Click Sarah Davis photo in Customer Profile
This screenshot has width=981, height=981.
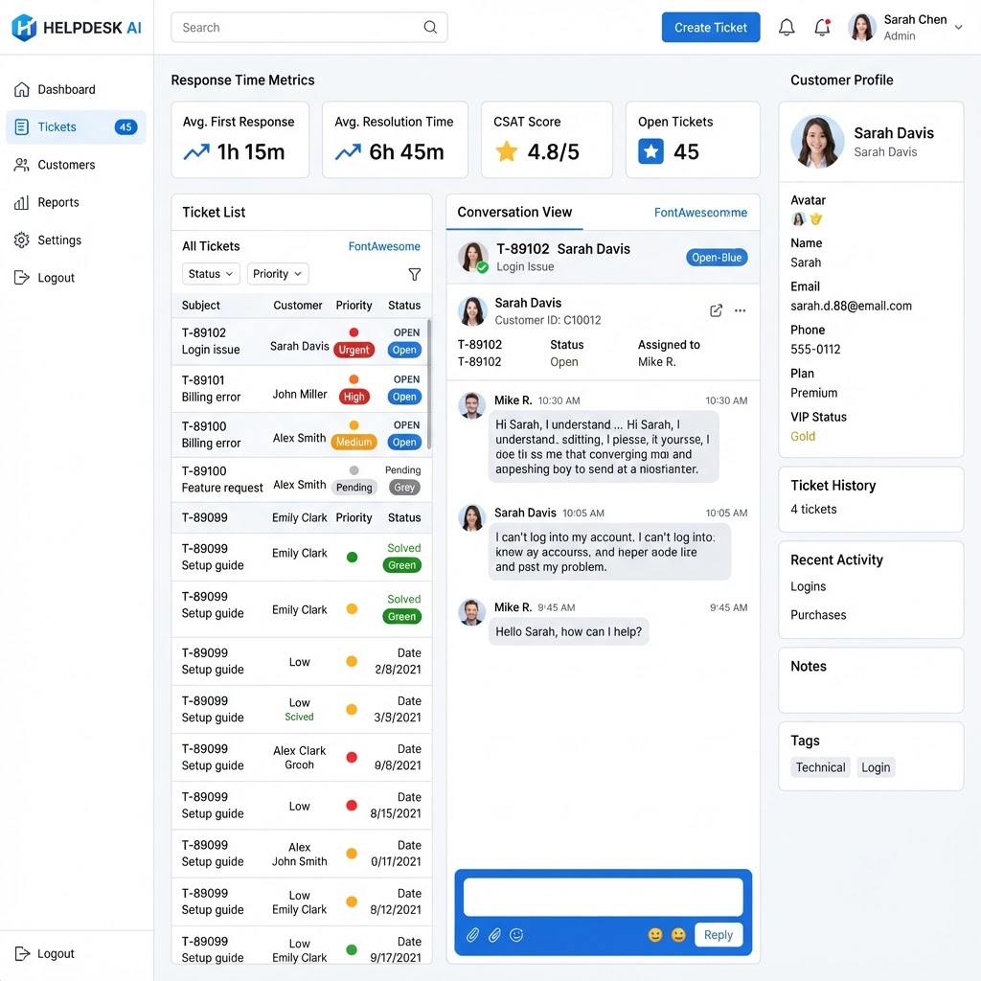pos(817,142)
